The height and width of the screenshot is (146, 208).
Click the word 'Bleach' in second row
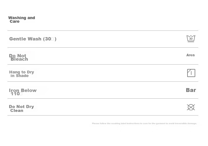click(x=19, y=59)
